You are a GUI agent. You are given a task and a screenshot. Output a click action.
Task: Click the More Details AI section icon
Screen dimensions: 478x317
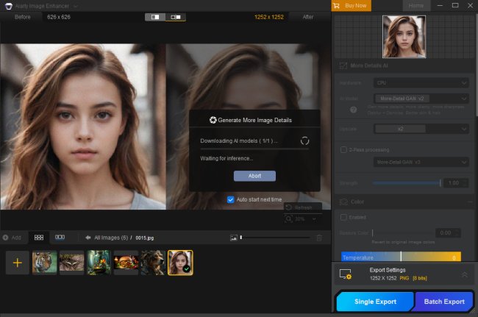tap(343, 65)
